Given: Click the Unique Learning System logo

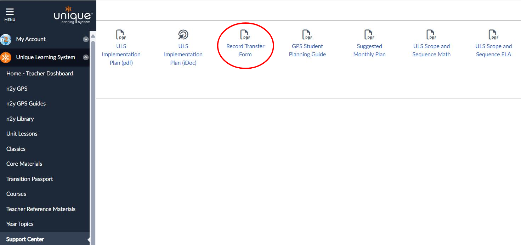Looking at the screenshot, I should [73, 15].
